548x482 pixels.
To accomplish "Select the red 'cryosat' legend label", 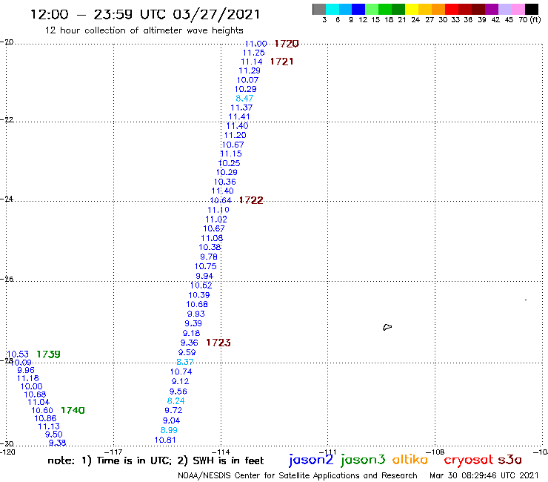I will pyautogui.click(x=469, y=460).
